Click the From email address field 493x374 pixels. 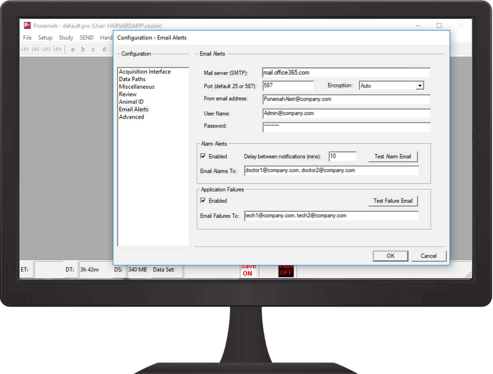coord(346,99)
